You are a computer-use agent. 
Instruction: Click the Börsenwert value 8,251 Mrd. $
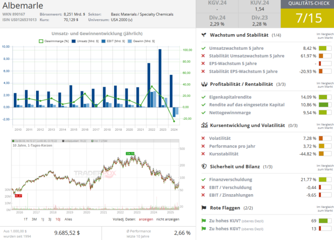click(x=74, y=14)
